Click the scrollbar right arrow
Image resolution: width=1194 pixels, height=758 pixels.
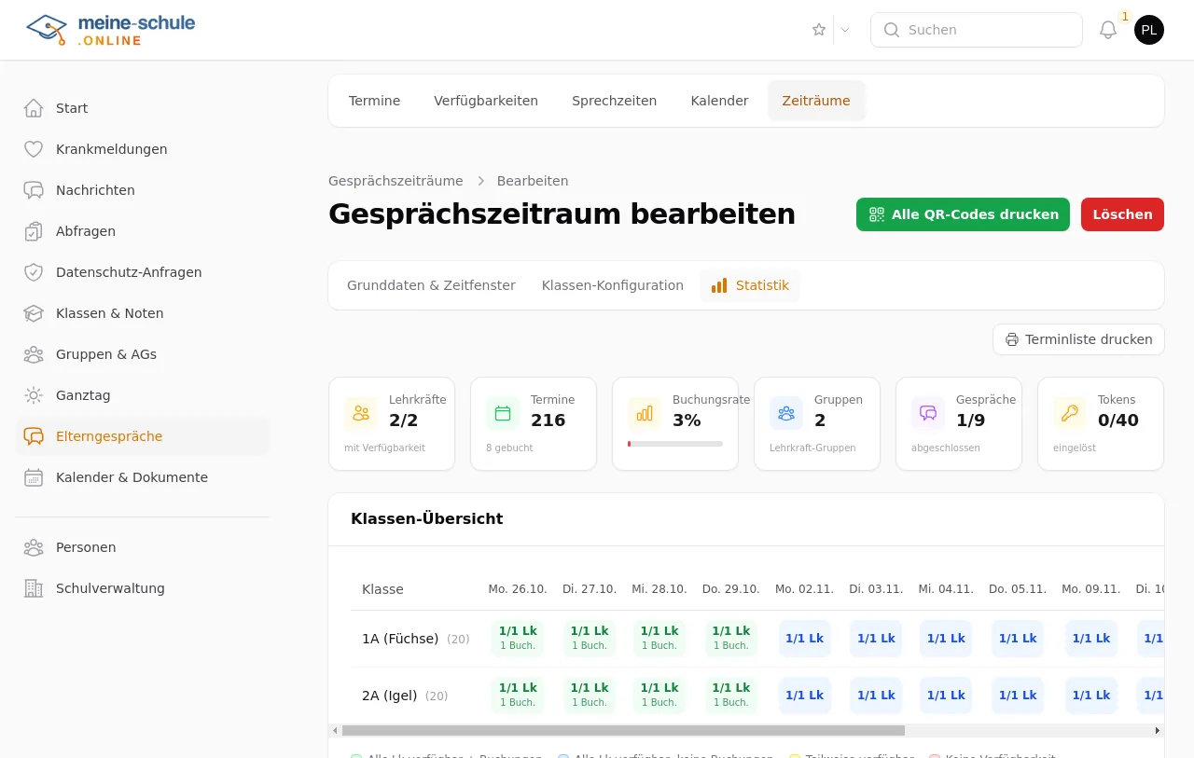(x=1158, y=731)
